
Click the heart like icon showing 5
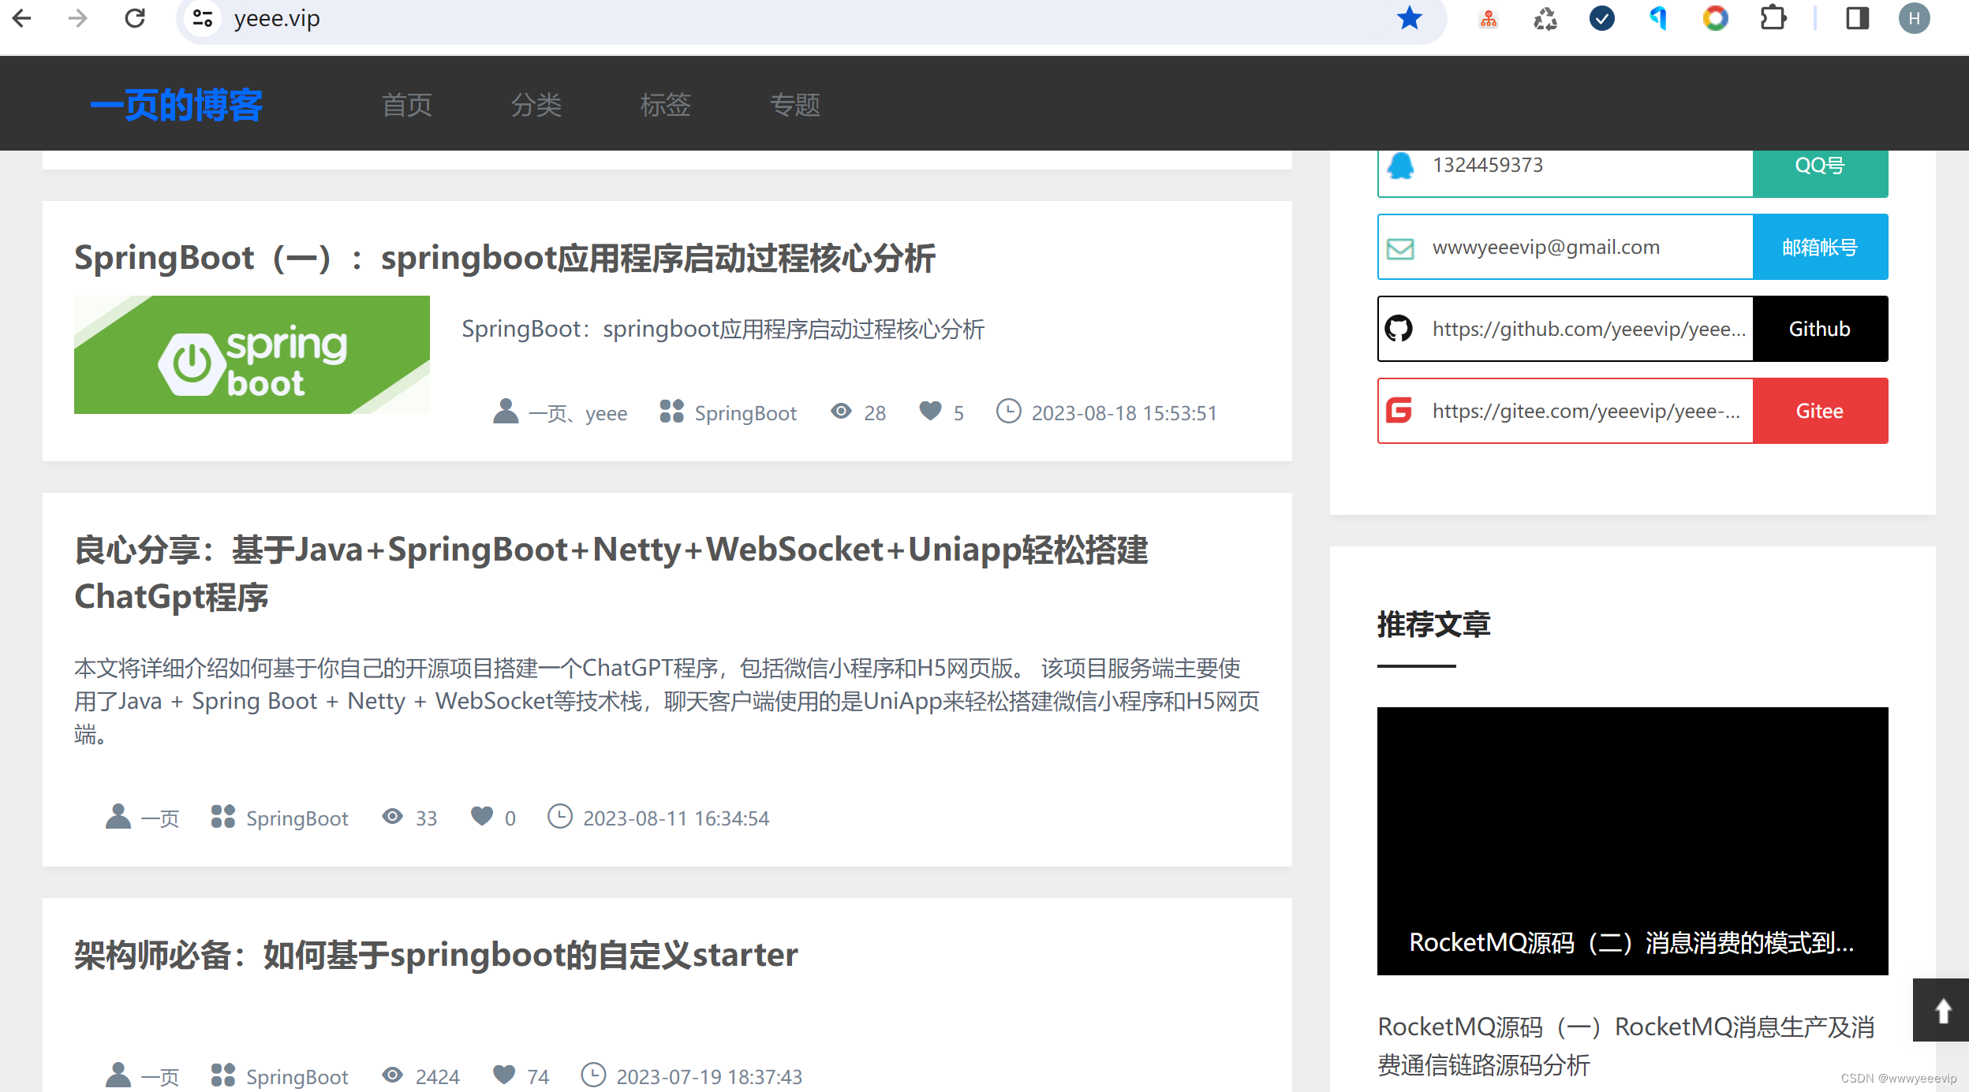coord(931,411)
